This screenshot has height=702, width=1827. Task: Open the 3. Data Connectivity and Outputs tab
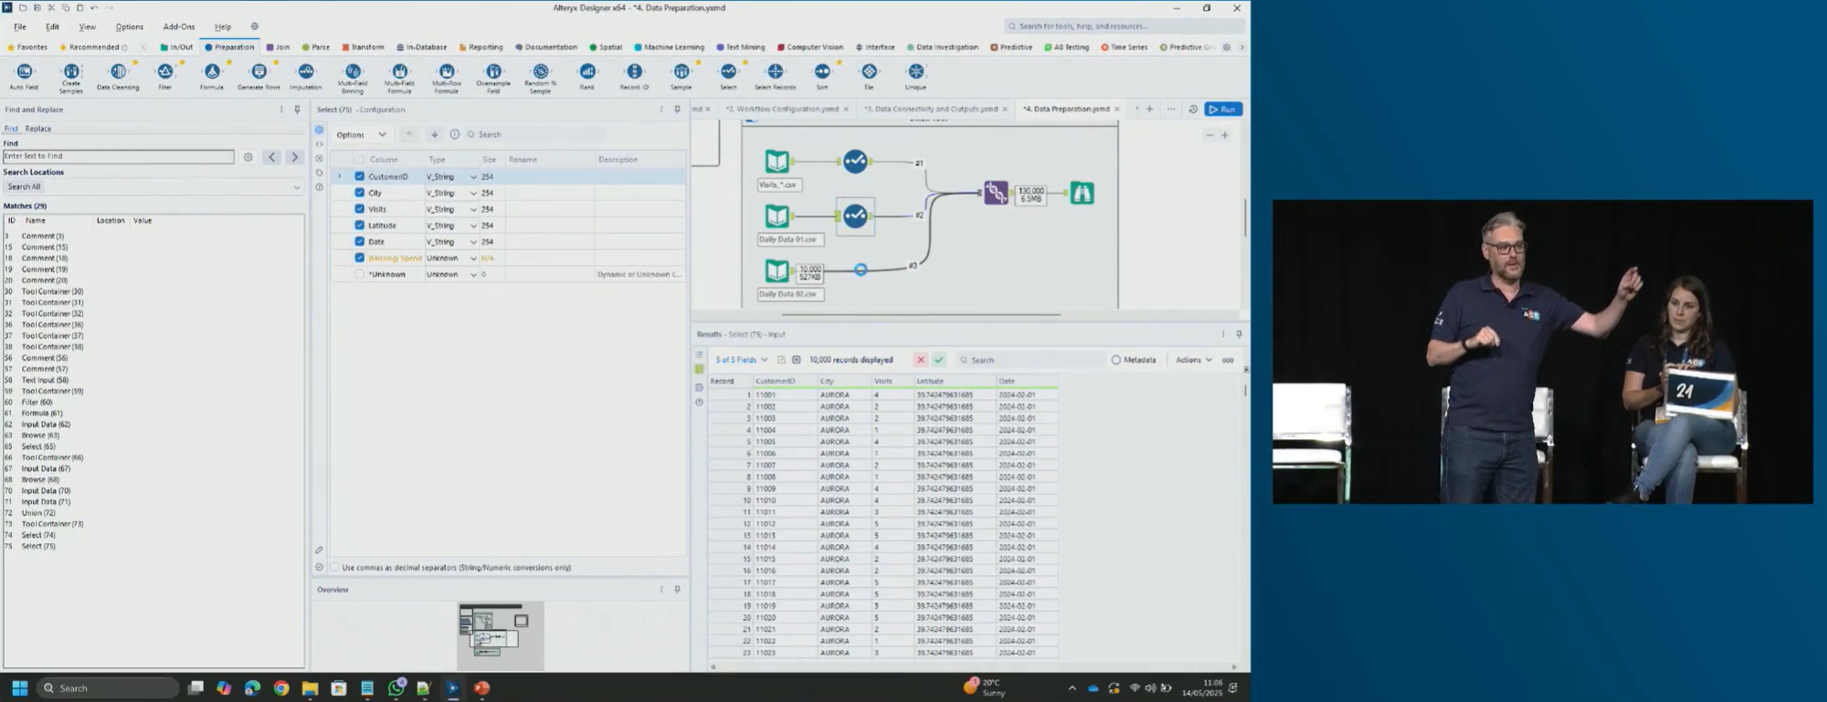tap(931, 110)
